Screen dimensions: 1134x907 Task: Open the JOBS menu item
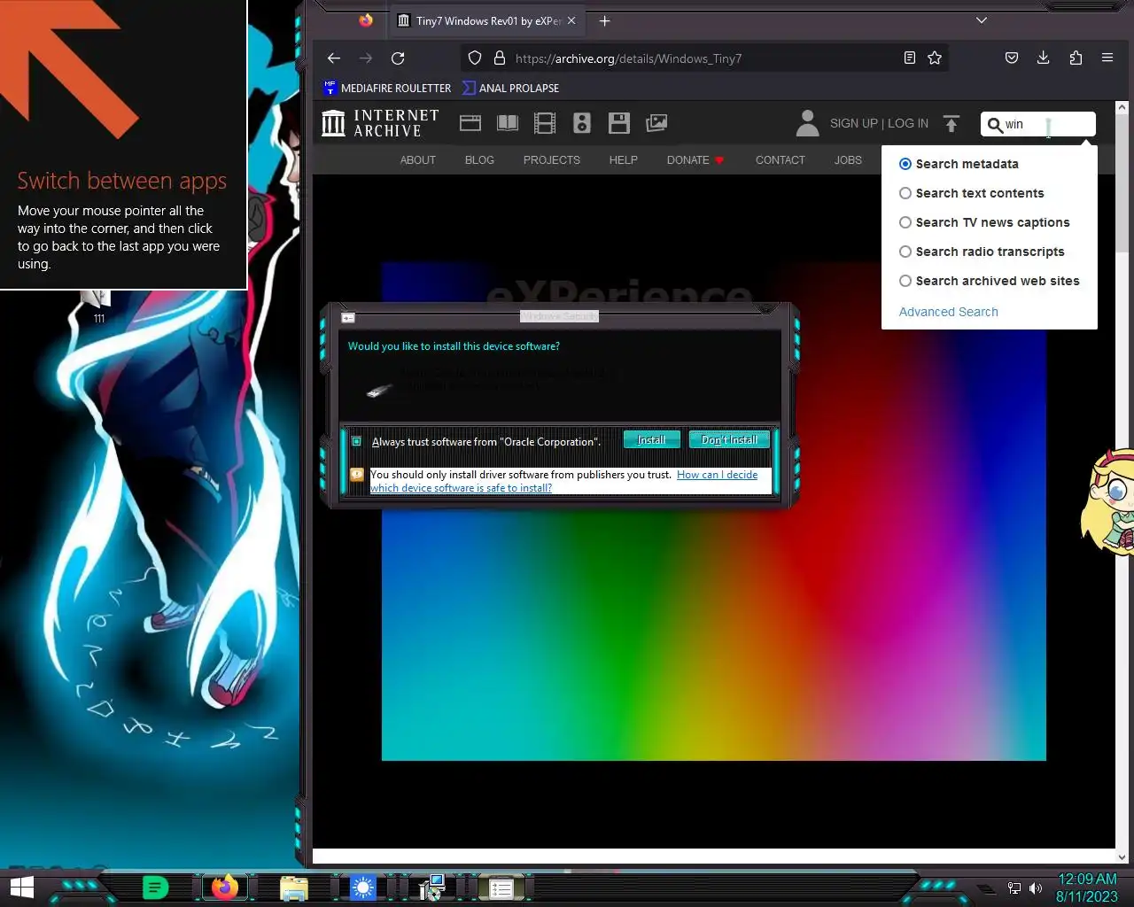click(848, 160)
